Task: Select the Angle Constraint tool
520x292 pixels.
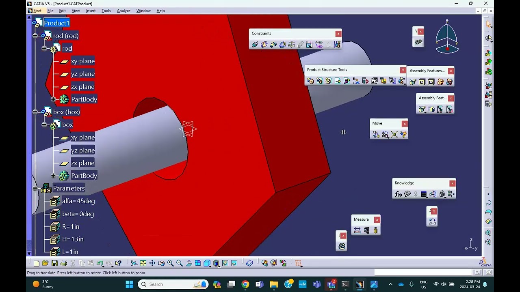Action: tap(282, 45)
